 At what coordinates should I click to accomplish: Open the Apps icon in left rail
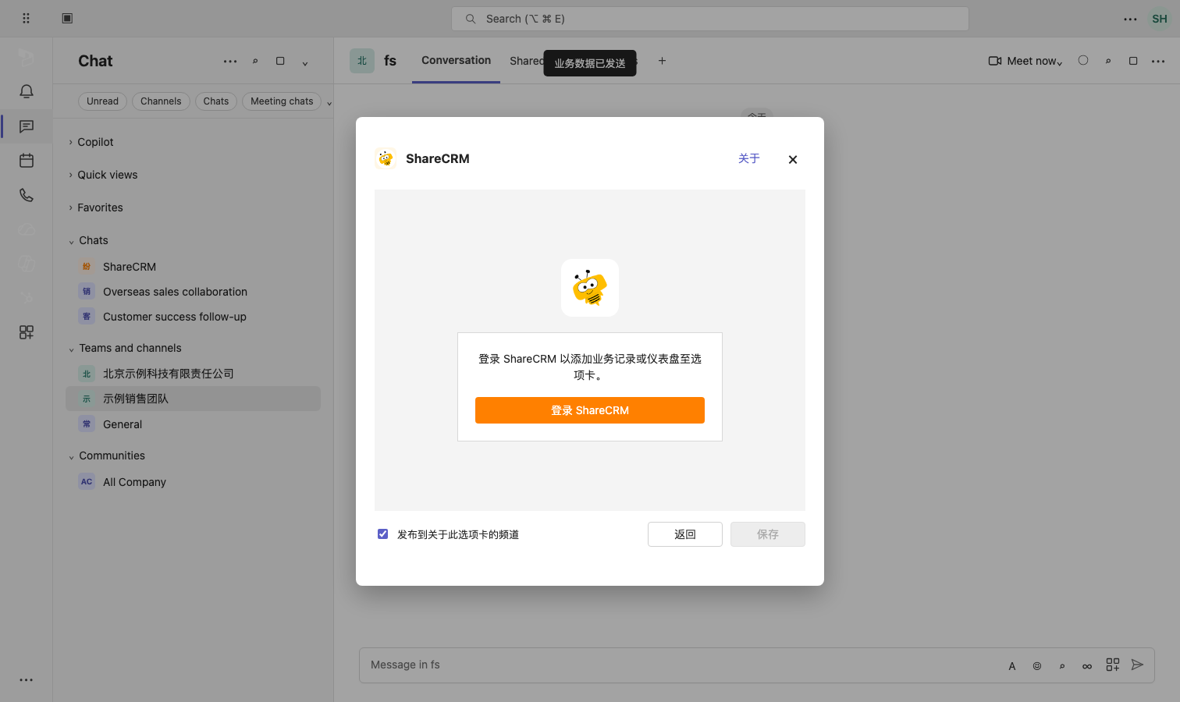pyautogui.click(x=27, y=332)
